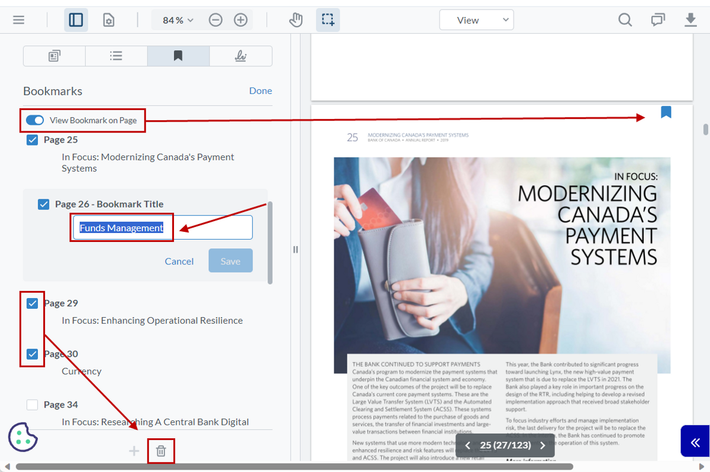Click Done to finish editing bookmarks
Screen dimensions: 710x472
[260, 90]
